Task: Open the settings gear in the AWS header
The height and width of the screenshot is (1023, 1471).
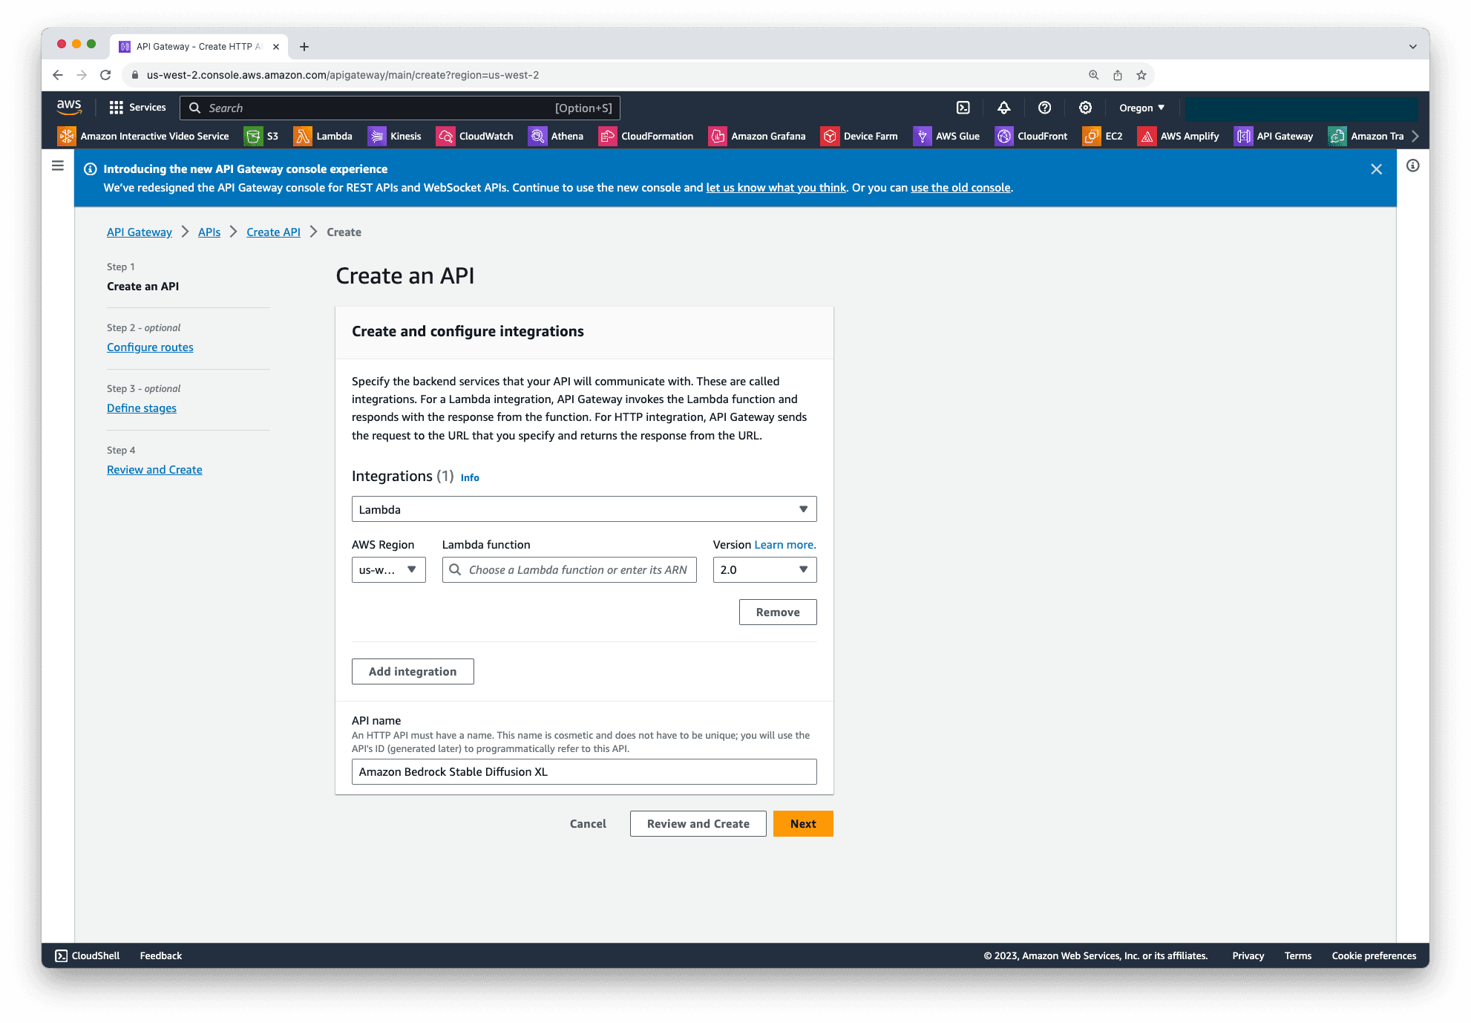Action: [x=1085, y=108]
